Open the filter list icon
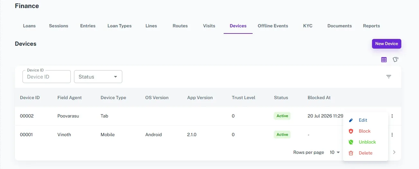The height and width of the screenshot is (169, 419). click(389, 77)
